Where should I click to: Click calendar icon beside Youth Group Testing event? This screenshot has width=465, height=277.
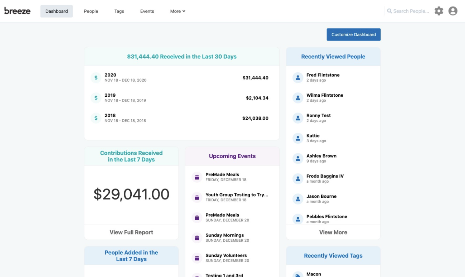[197, 197]
